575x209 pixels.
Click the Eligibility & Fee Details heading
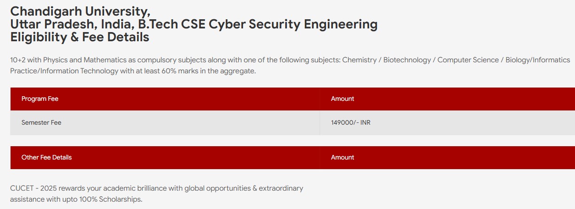[x=80, y=38]
